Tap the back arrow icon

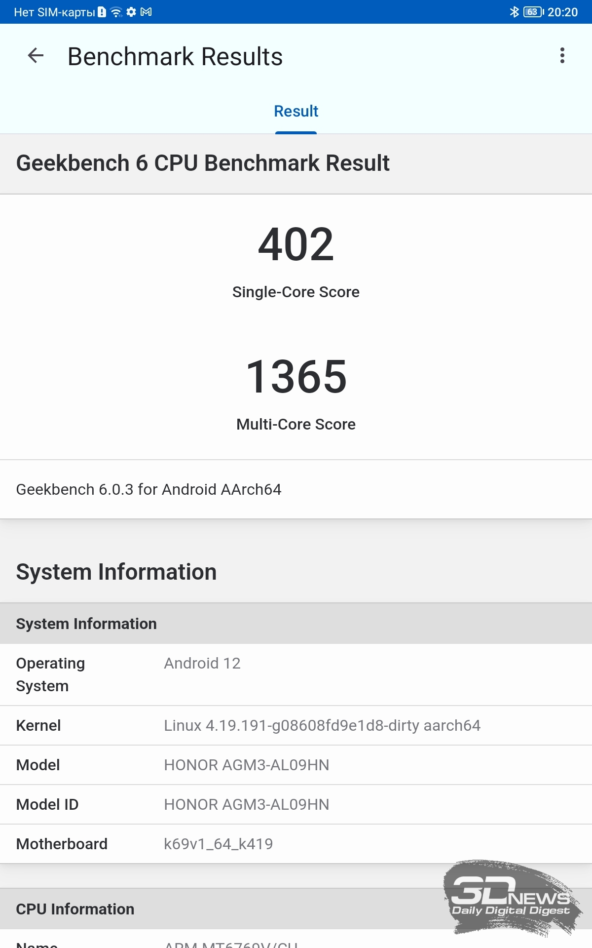pyautogui.click(x=36, y=55)
